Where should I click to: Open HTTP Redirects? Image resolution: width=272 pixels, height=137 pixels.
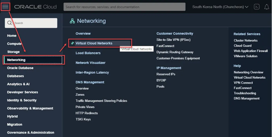[87, 113]
